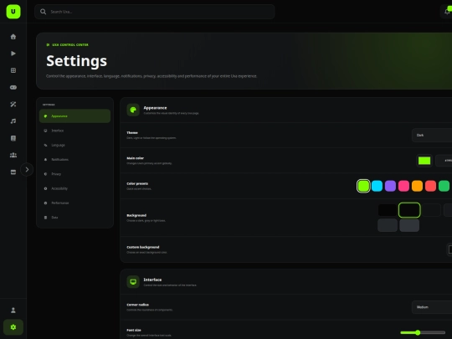452x339 pixels.
Task: Open the magic wand tools icon
Action: 13,105
